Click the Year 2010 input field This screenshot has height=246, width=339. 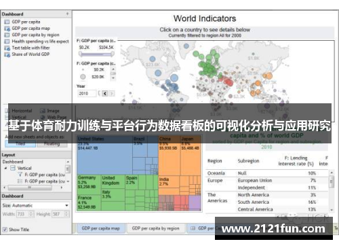tap(87, 93)
